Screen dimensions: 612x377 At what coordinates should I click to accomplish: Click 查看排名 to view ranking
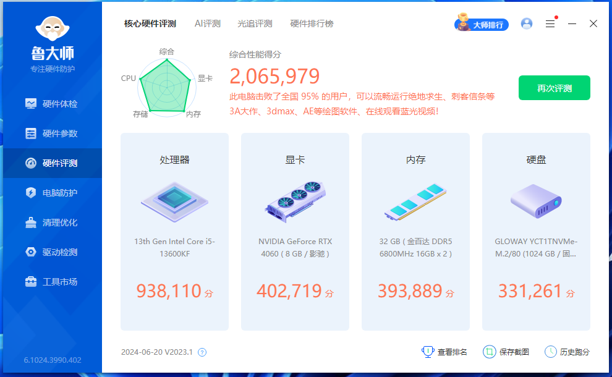[x=444, y=352]
